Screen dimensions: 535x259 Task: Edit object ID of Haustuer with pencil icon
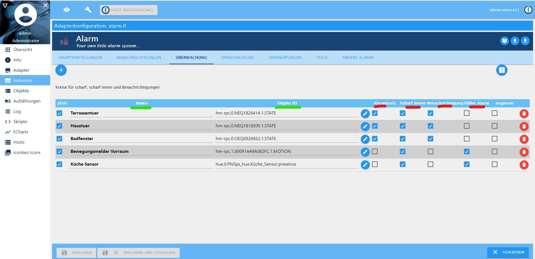coord(365,126)
